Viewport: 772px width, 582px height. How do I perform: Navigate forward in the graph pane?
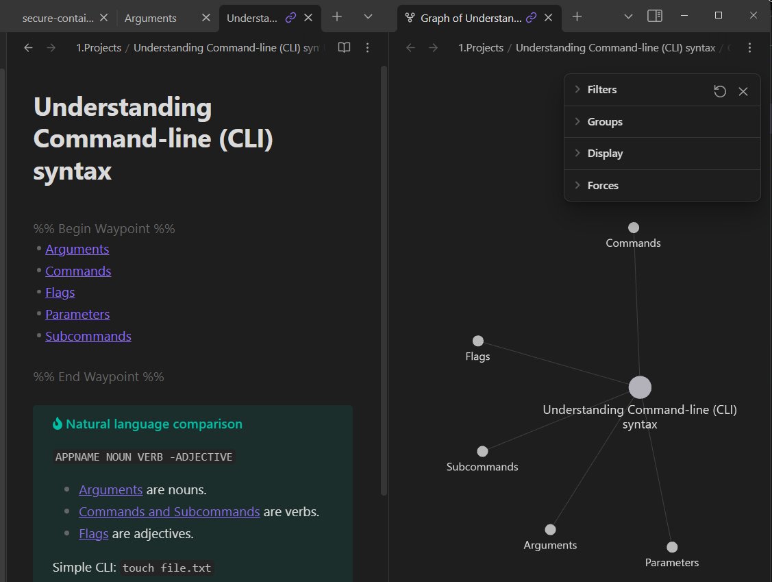(433, 48)
